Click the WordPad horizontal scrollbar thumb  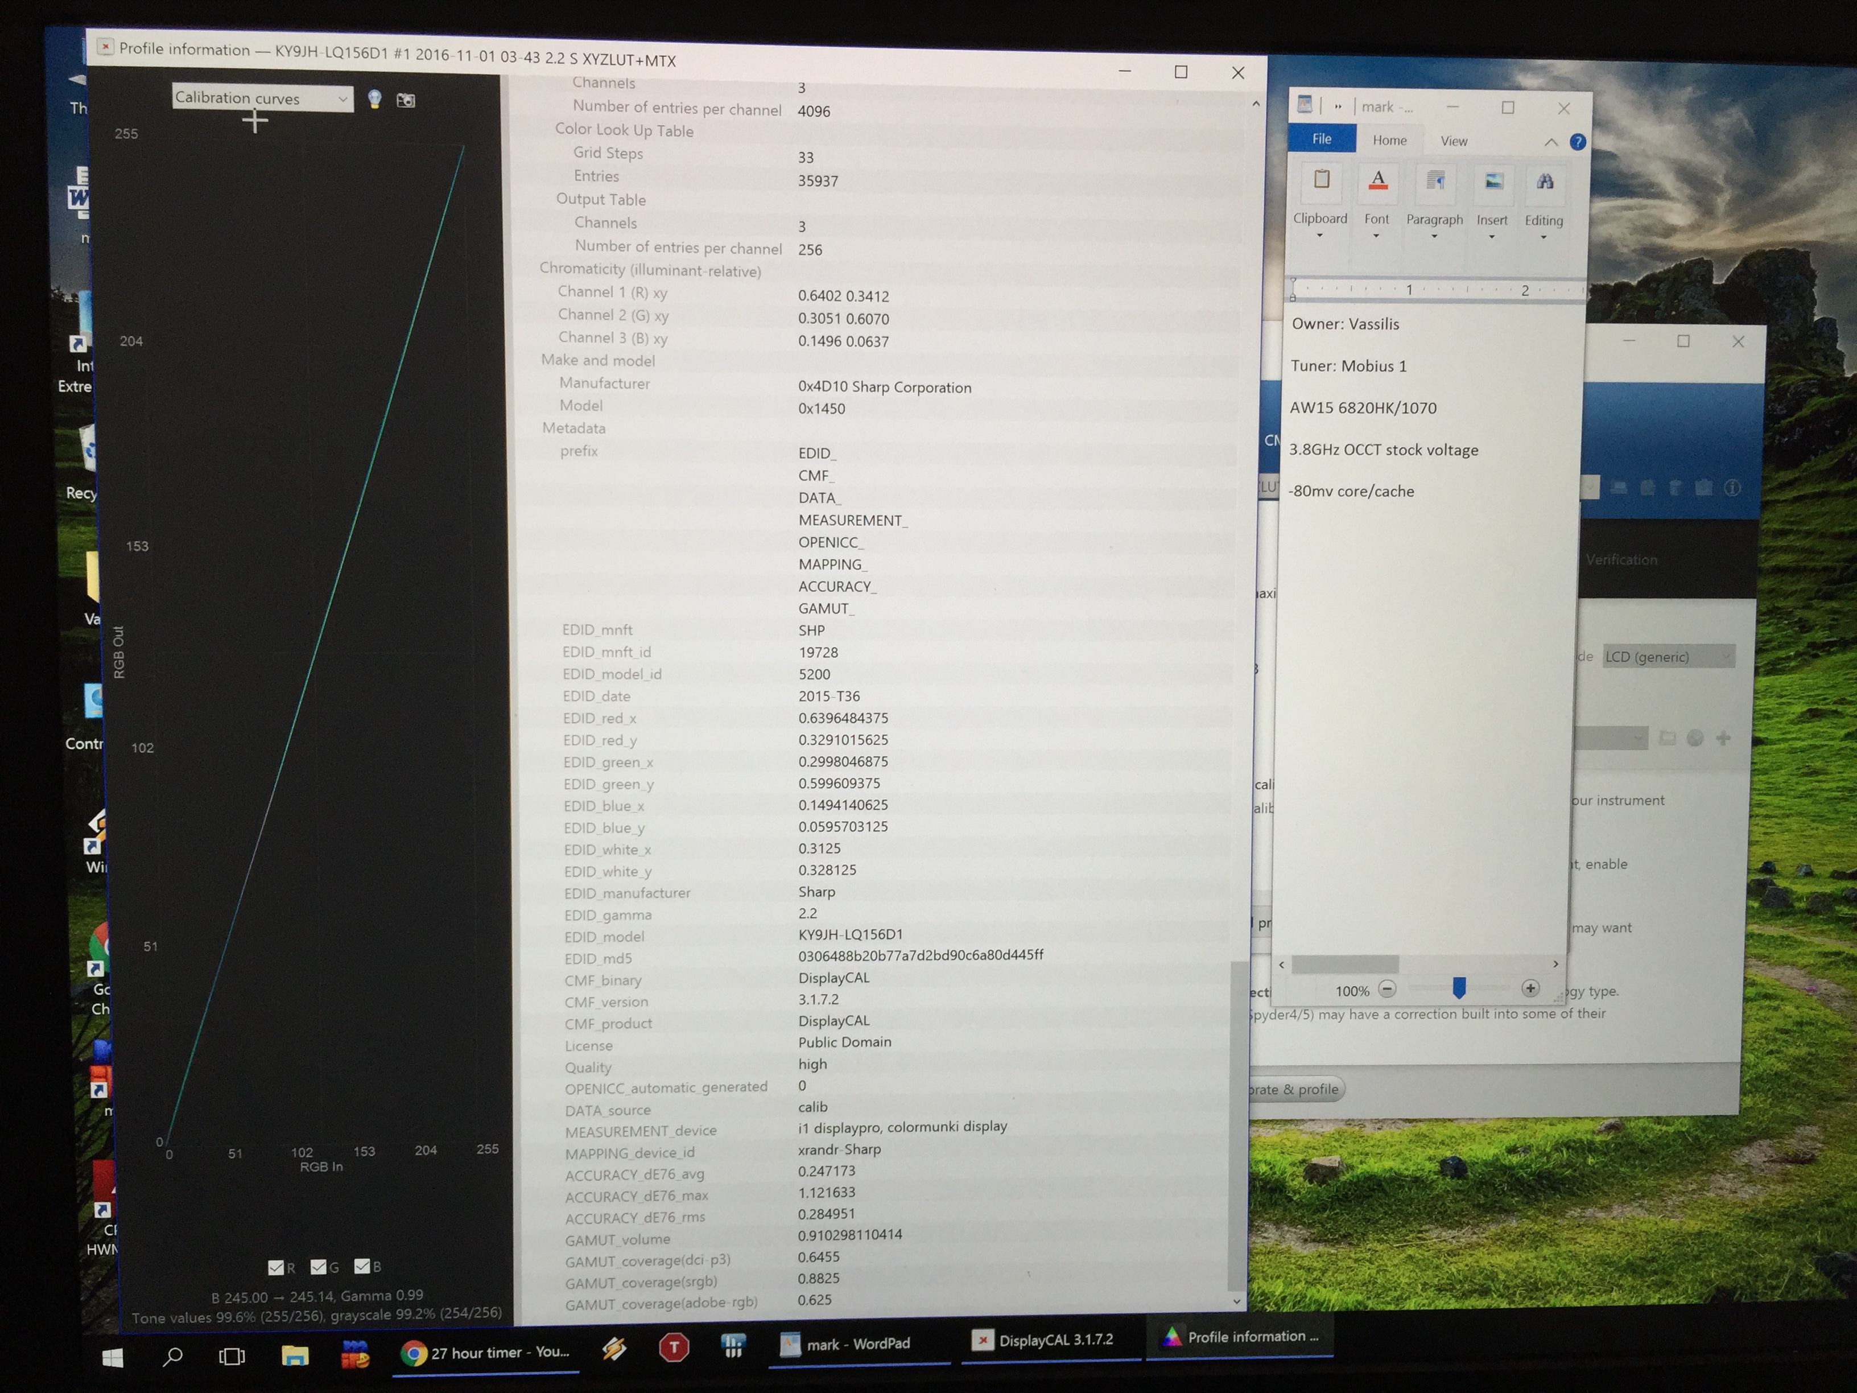pyautogui.click(x=1345, y=964)
